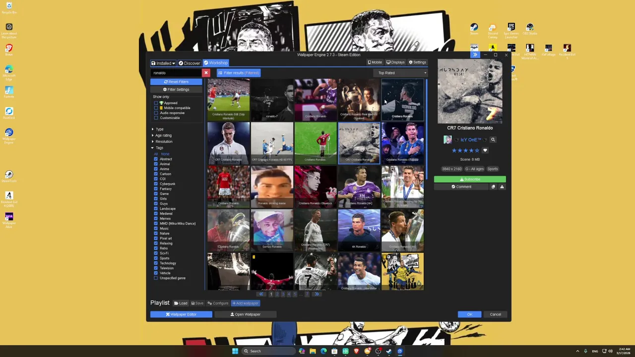Click the wallpaper list vertical scrollbar
The height and width of the screenshot is (357, 635).
coord(427,129)
